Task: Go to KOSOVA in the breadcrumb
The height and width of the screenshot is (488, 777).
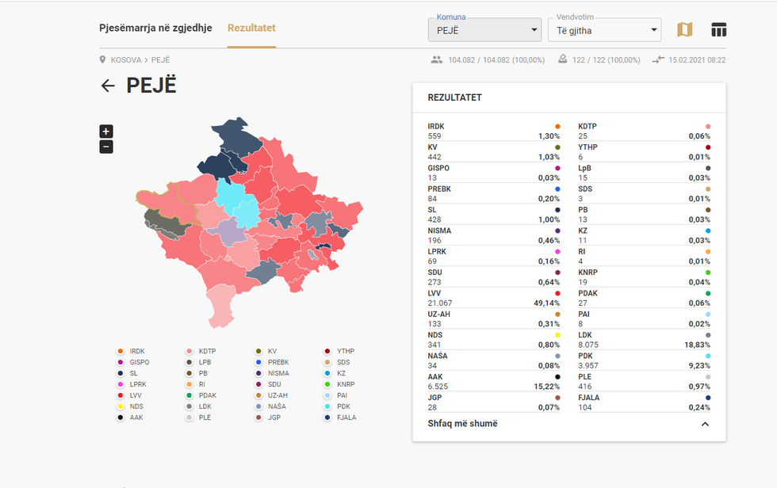Action: 126,60
